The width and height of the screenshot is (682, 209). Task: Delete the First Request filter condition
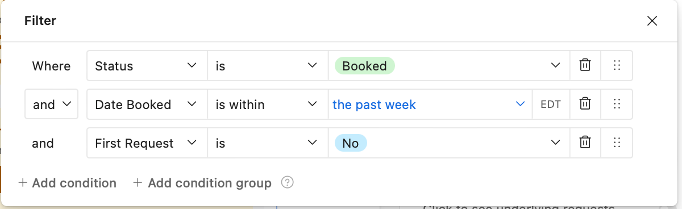585,143
